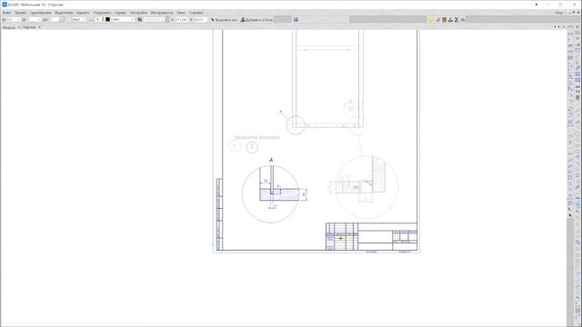Switch to the Чертеж tab
This screenshot has height=327, width=582.
click(x=29, y=27)
